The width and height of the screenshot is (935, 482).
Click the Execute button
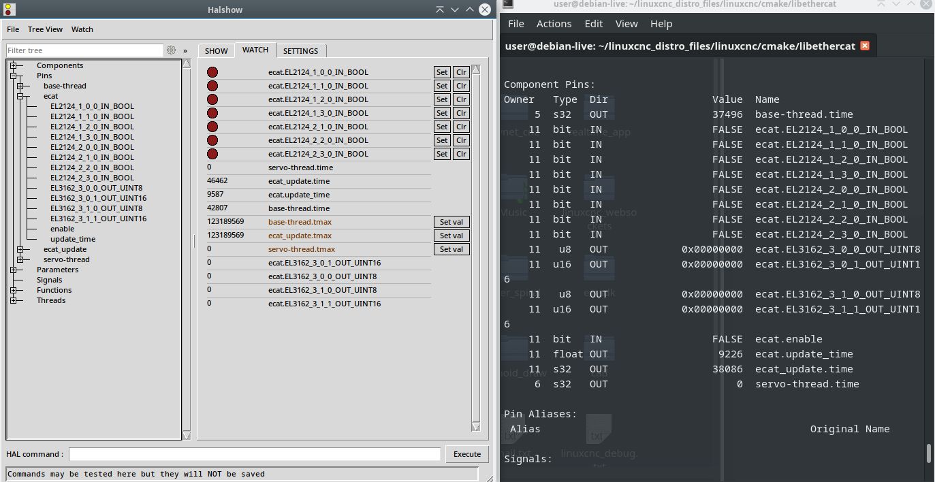click(x=466, y=454)
